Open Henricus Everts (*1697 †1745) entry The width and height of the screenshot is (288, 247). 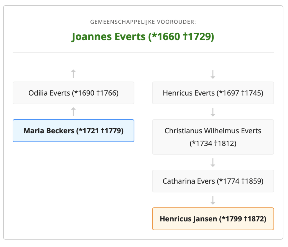pos(213,93)
